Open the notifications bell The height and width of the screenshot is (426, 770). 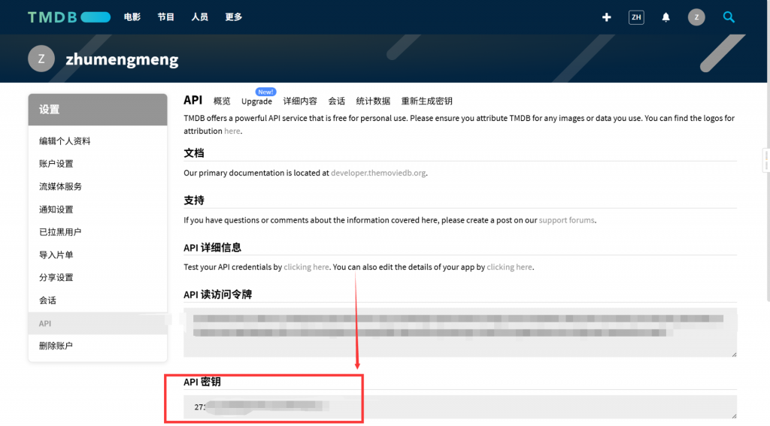(666, 17)
